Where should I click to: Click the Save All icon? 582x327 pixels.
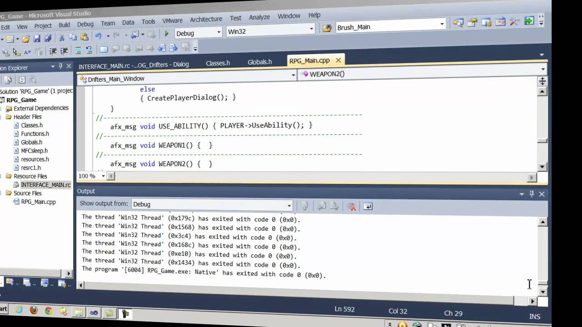point(47,39)
